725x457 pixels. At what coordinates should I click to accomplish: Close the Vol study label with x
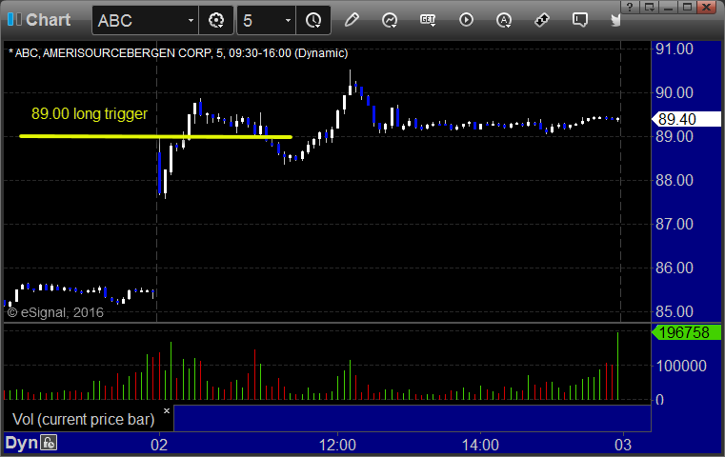click(167, 410)
